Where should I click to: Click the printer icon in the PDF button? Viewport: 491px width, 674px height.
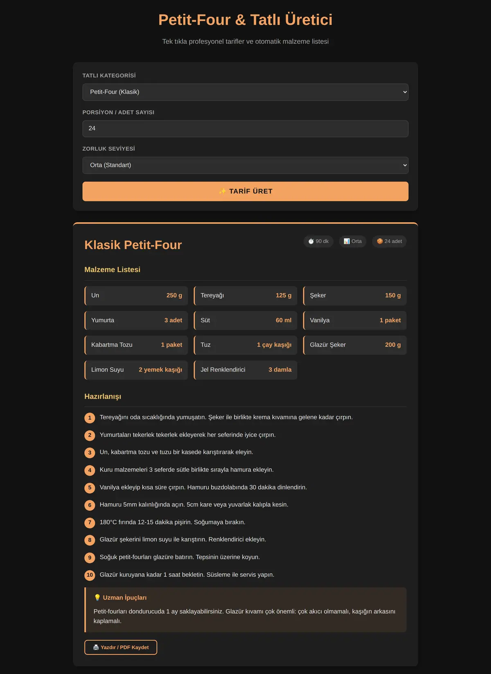point(96,647)
